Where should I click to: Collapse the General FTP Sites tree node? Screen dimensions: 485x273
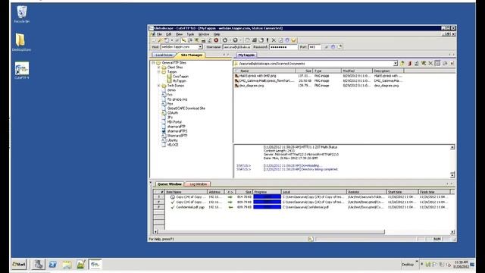153,62
